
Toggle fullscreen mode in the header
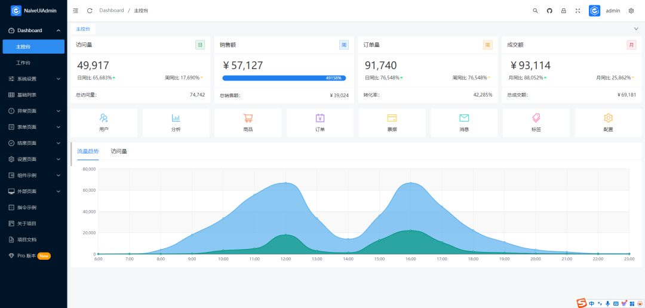pos(578,11)
